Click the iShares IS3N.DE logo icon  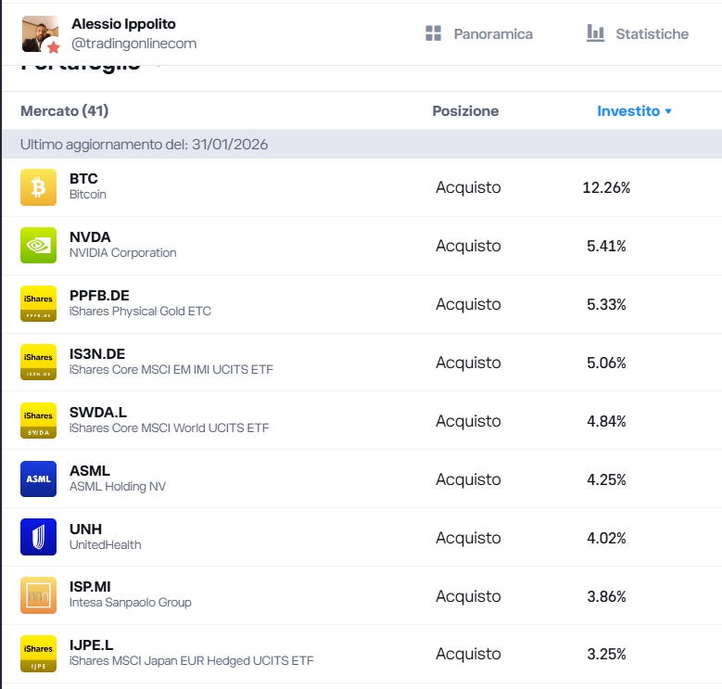coord(38,362)
